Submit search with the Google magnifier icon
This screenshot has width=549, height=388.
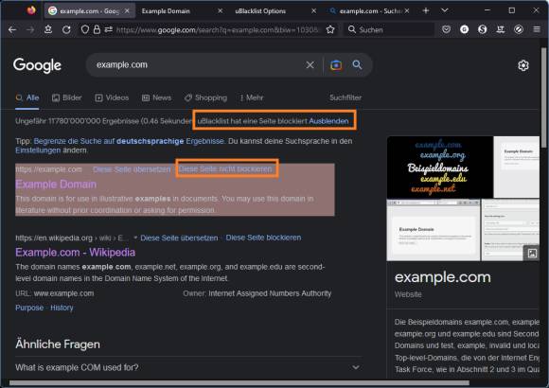coord(357,64)
